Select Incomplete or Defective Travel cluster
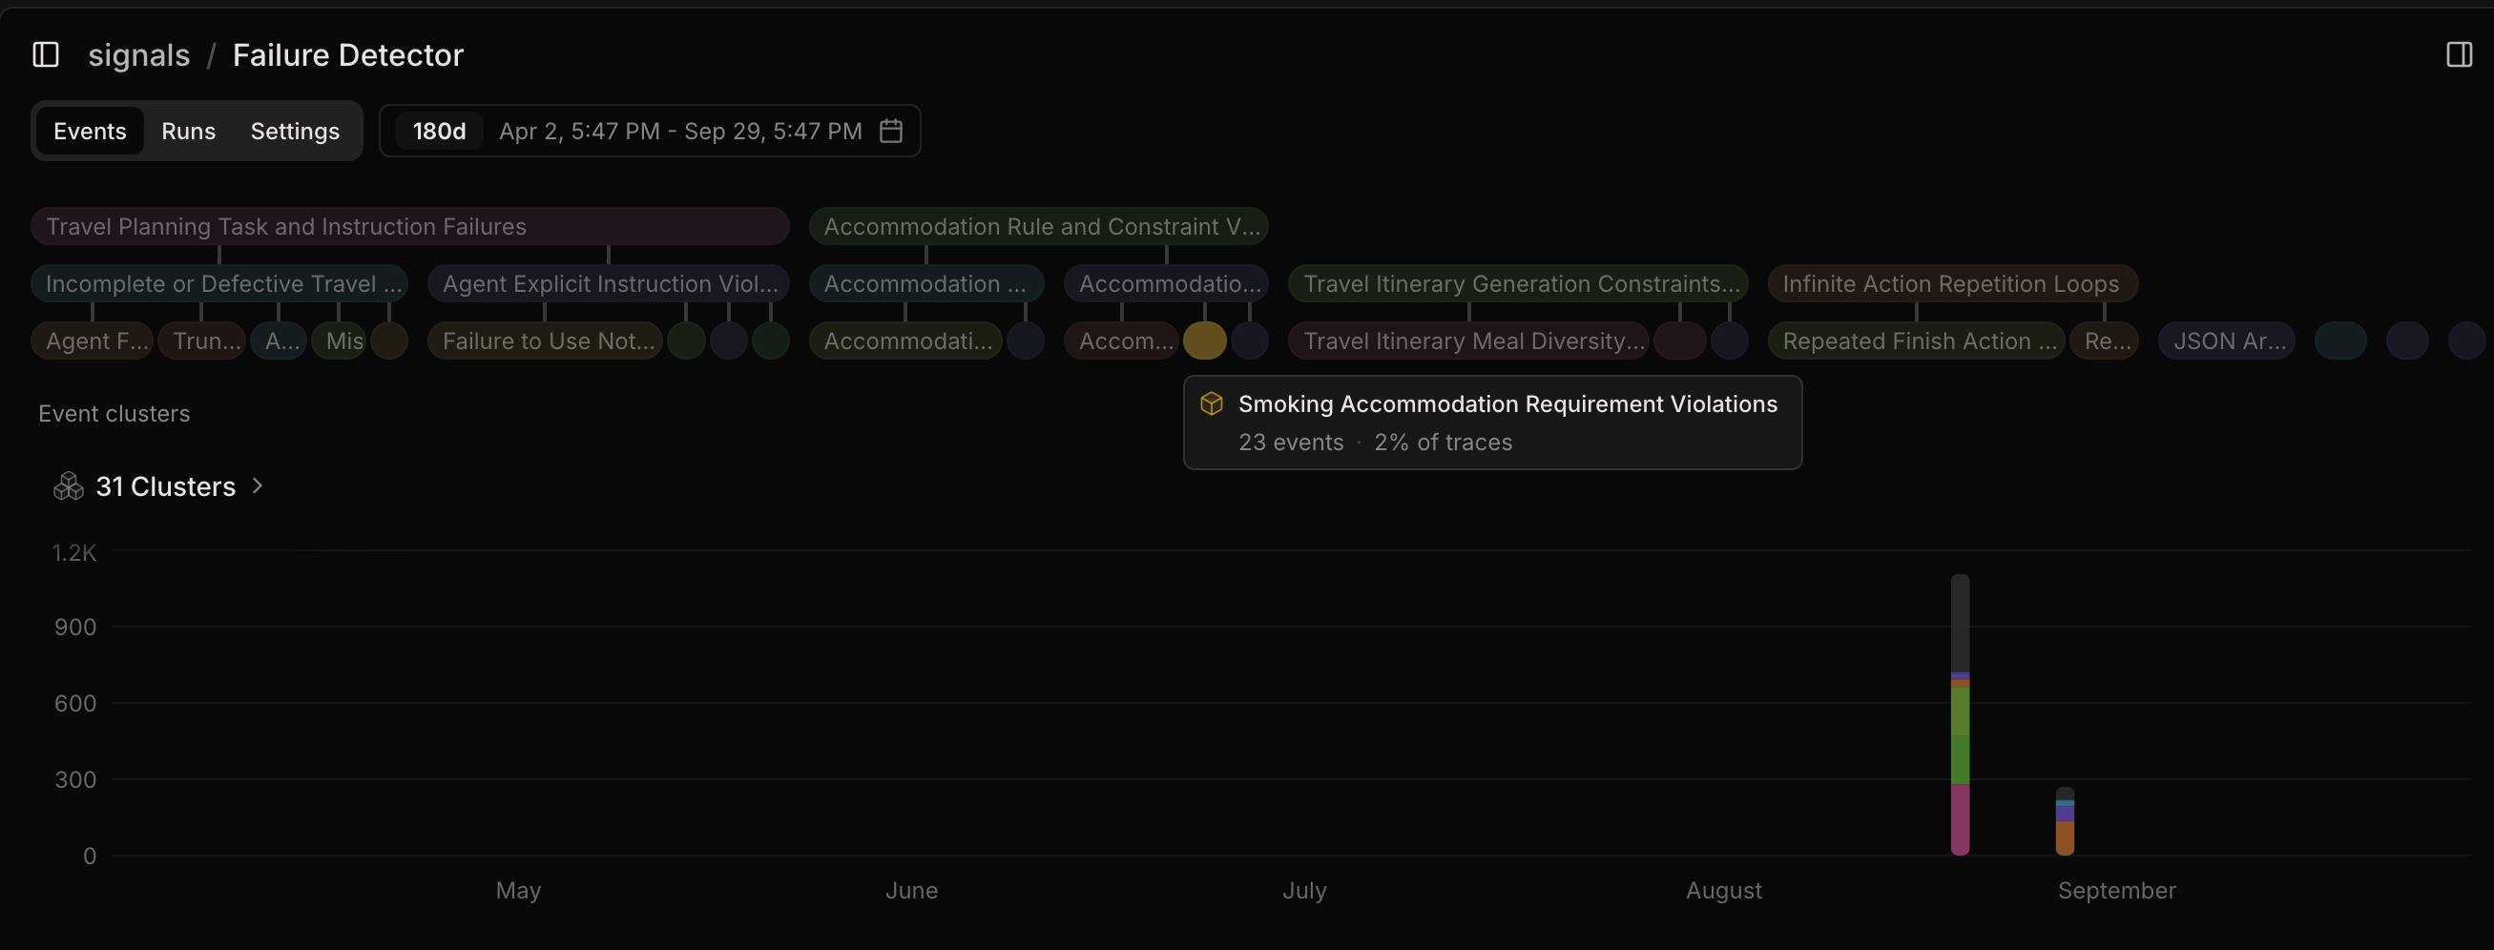Screen dimensions: 2494x950 tap(218, 283)
